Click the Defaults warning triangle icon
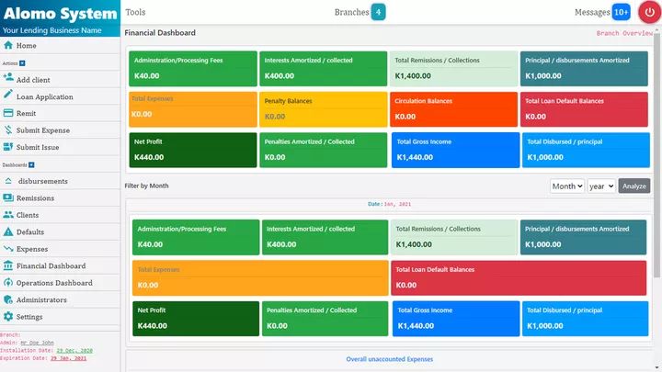 8,231
